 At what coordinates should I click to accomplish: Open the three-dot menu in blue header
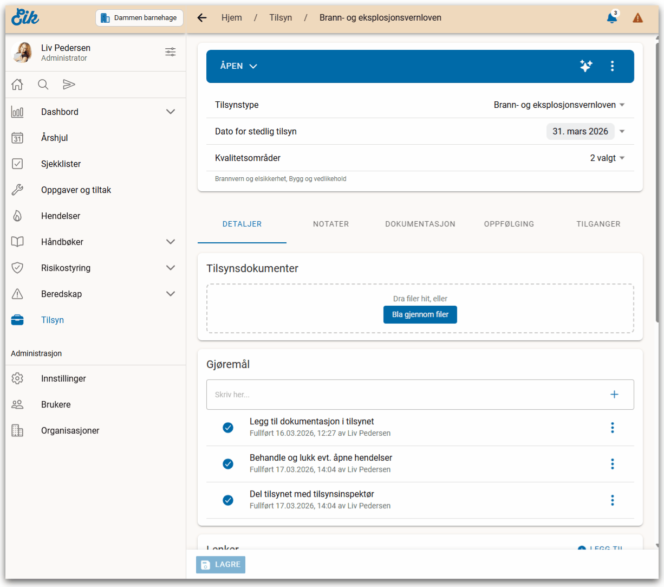point(612,66)
